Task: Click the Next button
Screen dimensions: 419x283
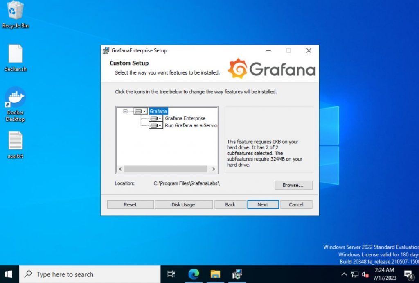Action: coord(263,204)
